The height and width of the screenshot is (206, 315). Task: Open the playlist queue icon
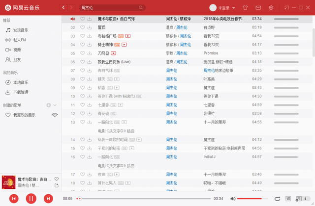pyautogui.click(x=300, y=198)
